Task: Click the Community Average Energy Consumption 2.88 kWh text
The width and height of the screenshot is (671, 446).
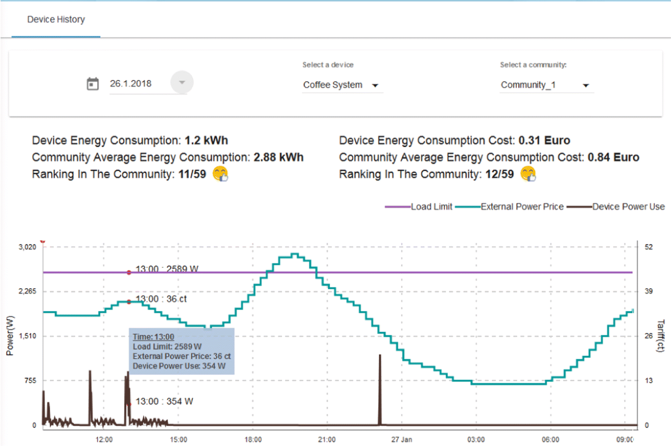Action: (x=168, y=157)
